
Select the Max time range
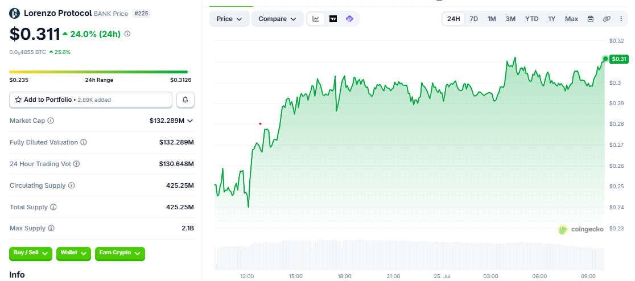pos(571,19)
